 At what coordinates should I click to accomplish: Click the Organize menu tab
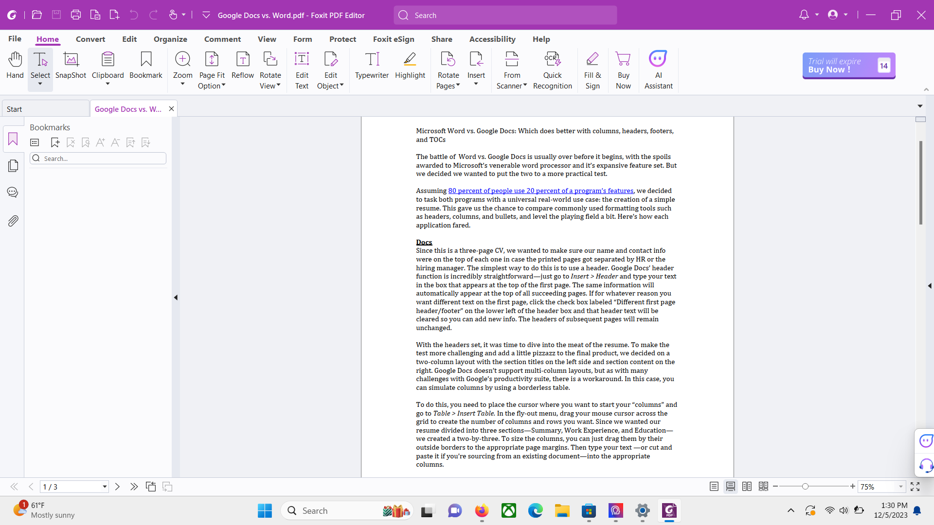pyautogui.click(x=170, y=39)
